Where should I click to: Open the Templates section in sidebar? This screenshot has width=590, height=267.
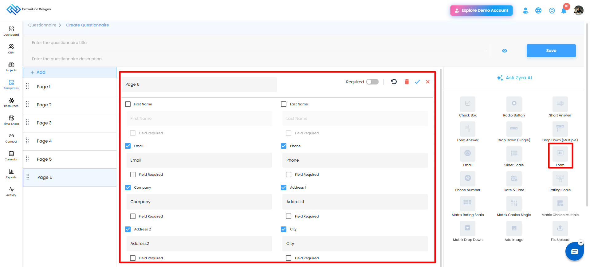tap(11, 84)
